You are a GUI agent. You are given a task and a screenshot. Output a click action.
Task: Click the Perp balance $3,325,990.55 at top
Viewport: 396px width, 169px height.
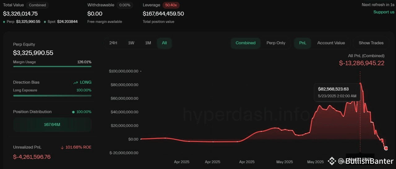point(28,22)
